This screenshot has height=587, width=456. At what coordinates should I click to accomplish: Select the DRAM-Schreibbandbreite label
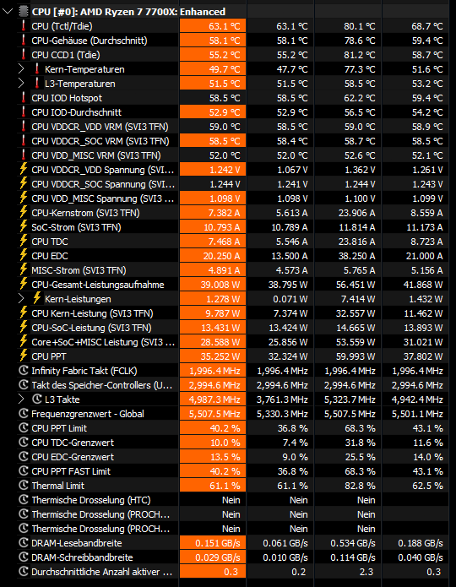point(82,557)
